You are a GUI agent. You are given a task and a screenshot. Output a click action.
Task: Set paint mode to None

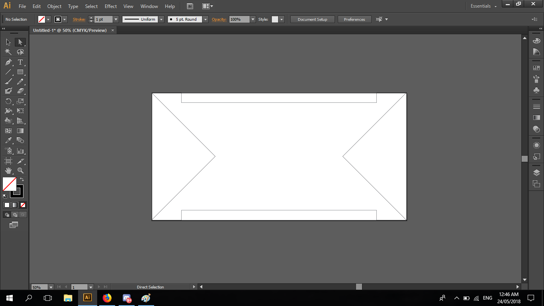[x=23, y=205]
